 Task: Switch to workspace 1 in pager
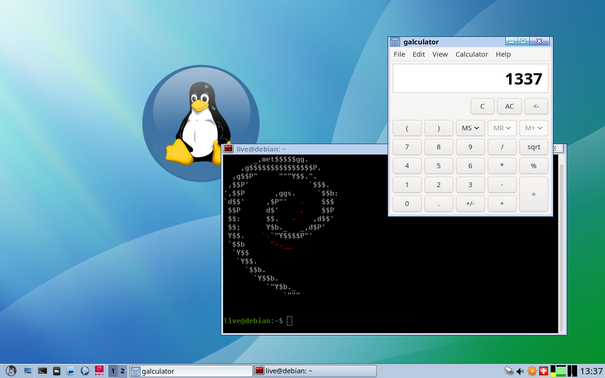pos(113,371)
